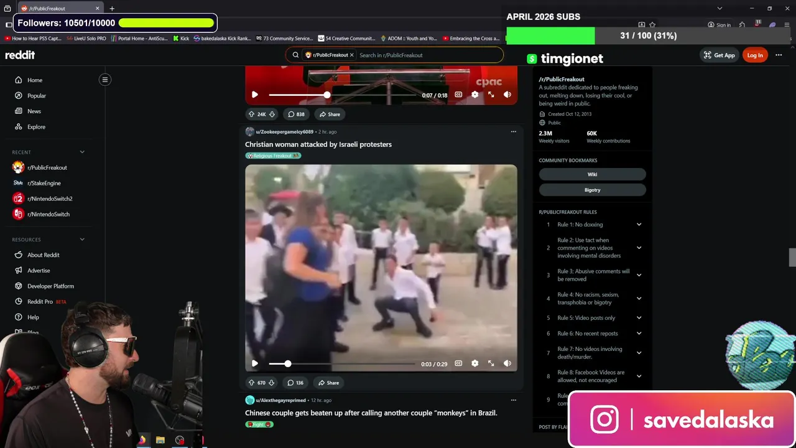Viewport: 796px width, 448px height.
Task: Open Home in the sidebar
Action: (x=35, y=80)
